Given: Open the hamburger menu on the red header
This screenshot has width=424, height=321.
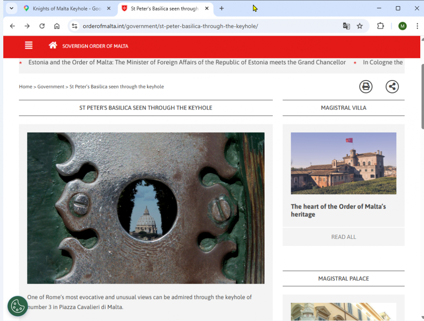Looking at the screenshot, I should click(29, 46).
